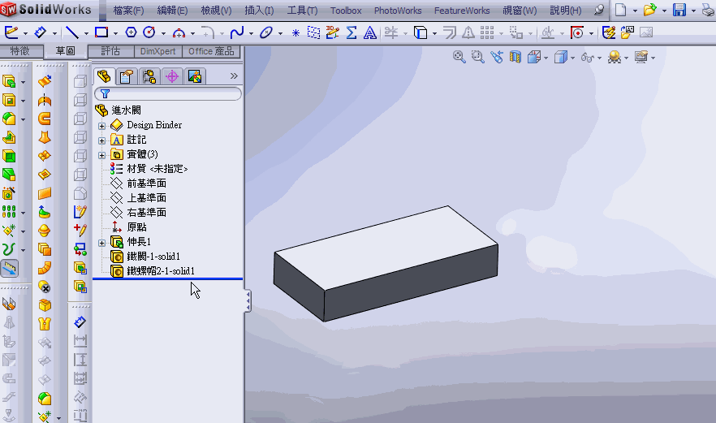
Task: Click the FeatureManager filter funnel icon
Action: point(105,93)
